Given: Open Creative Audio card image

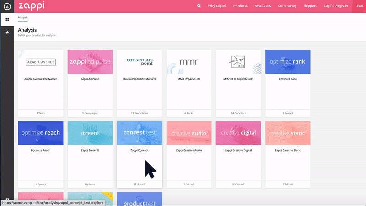Looking at the screenshot, I should [189, 133].
